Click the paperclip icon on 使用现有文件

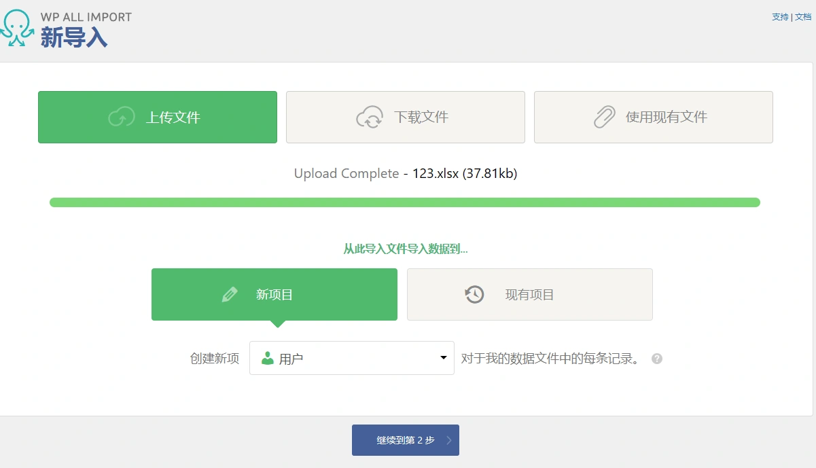[x=603, y=116]
